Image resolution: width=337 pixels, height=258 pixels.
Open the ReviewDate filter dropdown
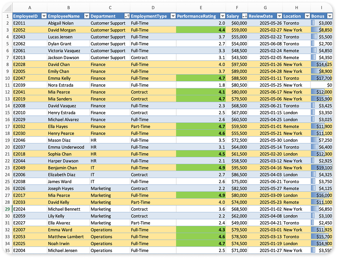[280, 16]
